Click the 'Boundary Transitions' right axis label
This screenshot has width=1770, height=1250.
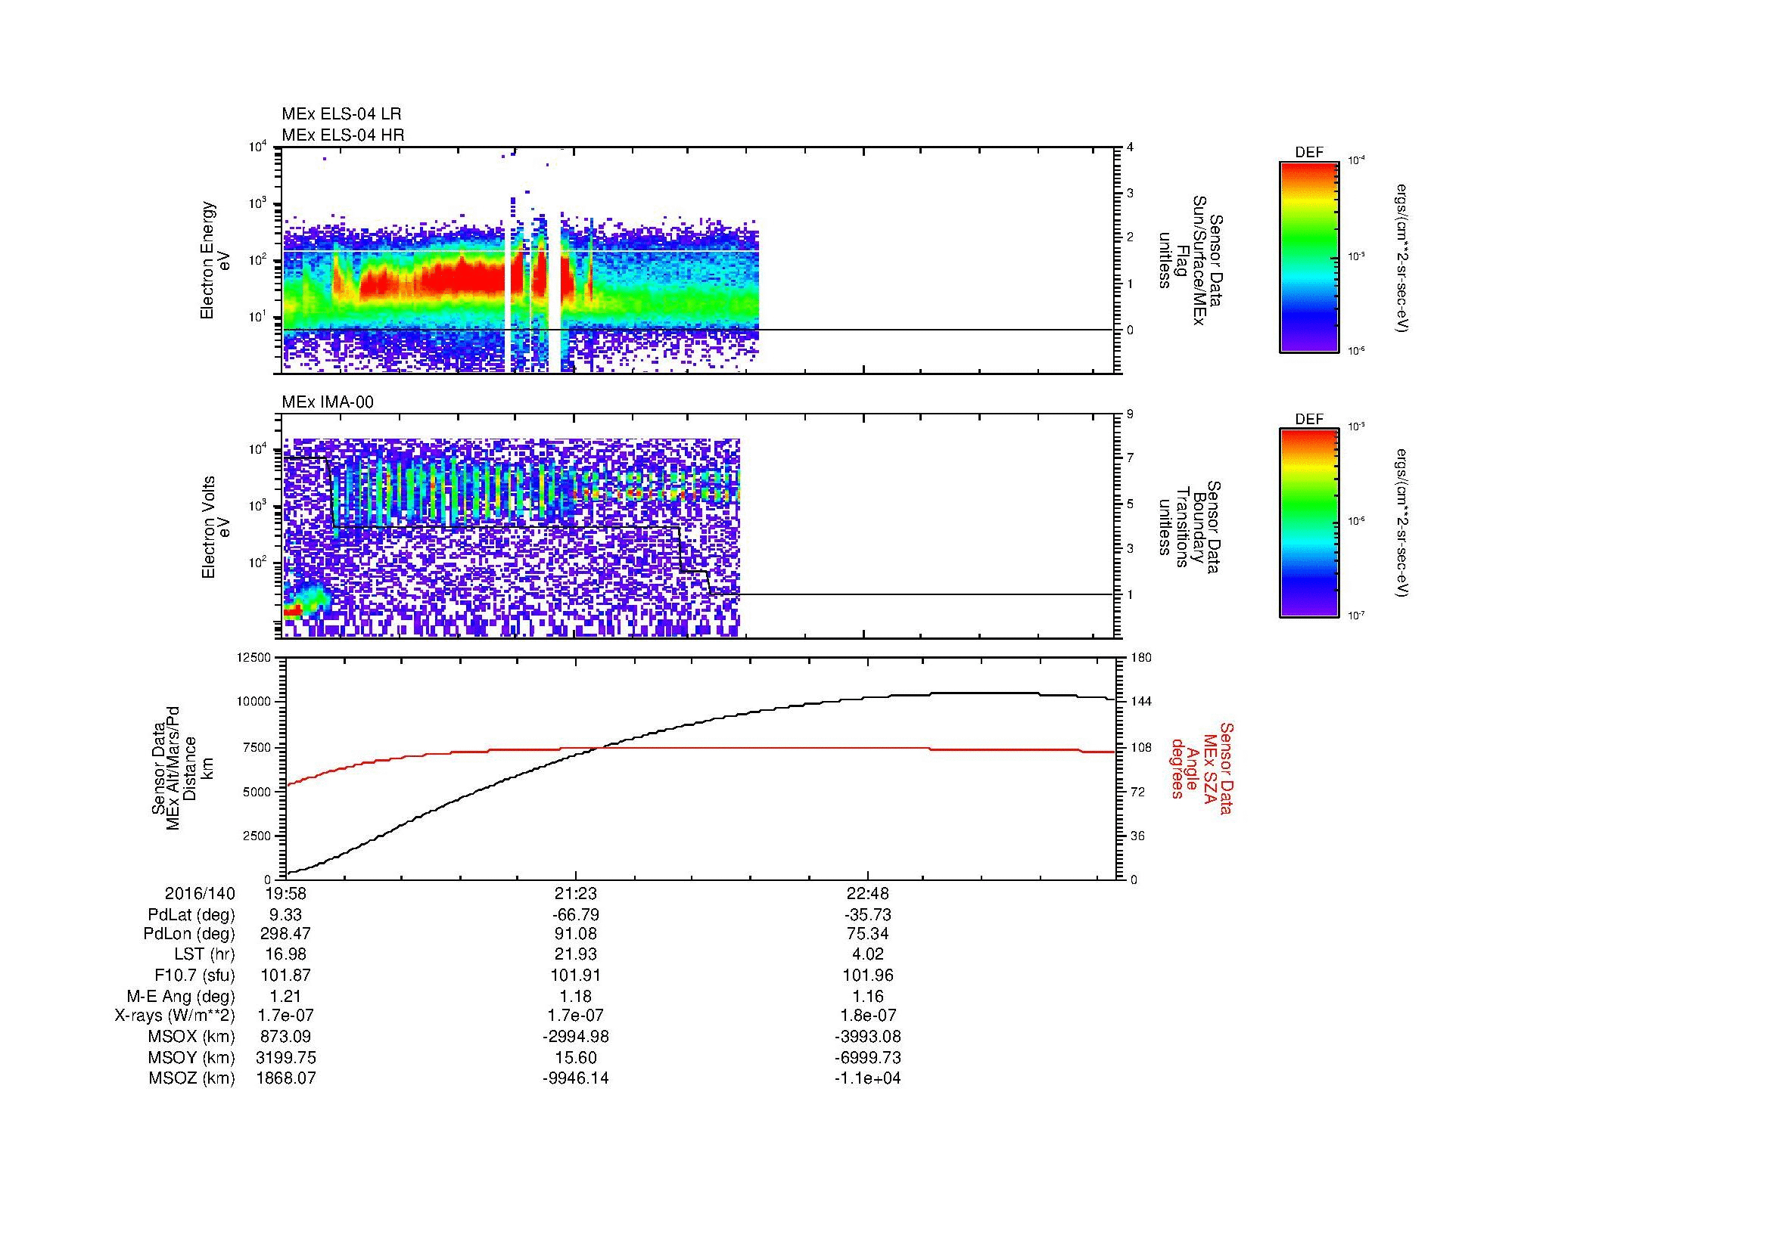1190,528
